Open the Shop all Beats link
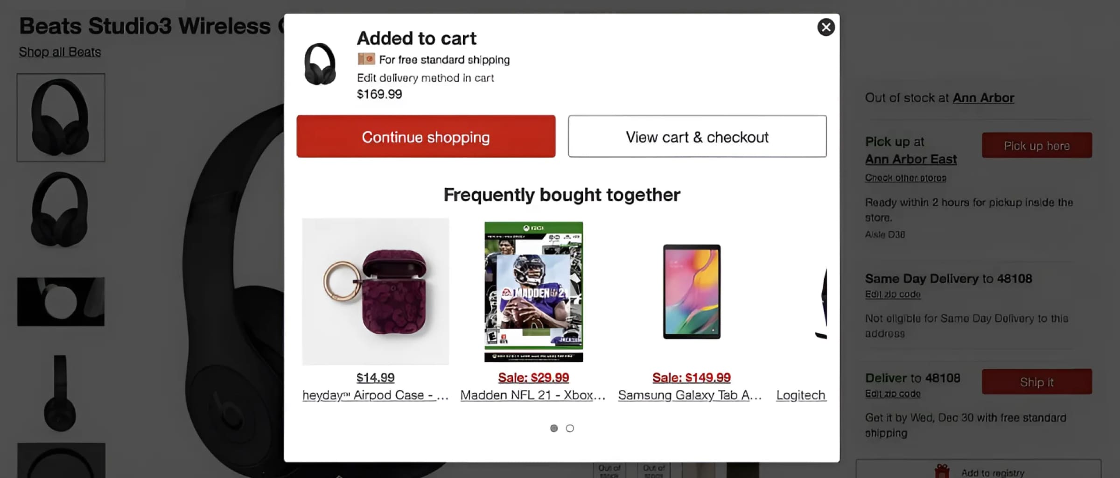 click(60, 52)
